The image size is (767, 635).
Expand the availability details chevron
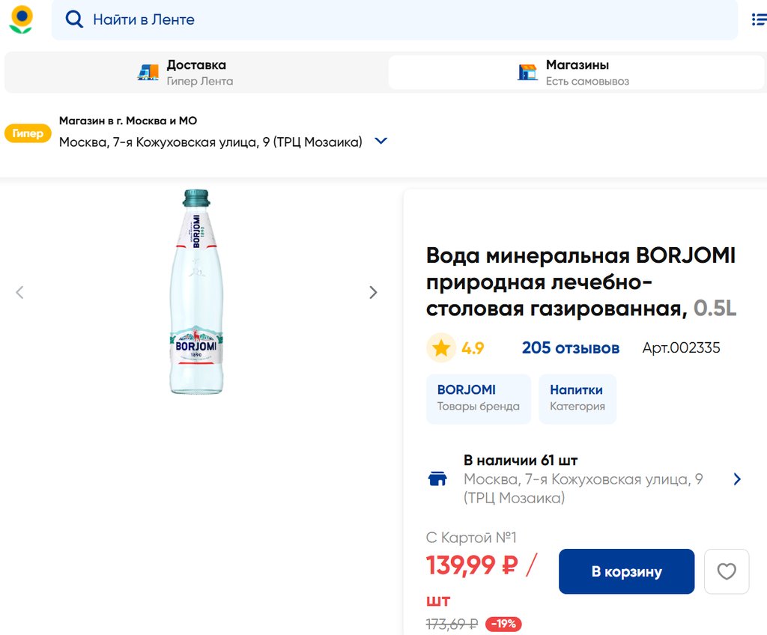pyautogui.click(x=737, y=479)
